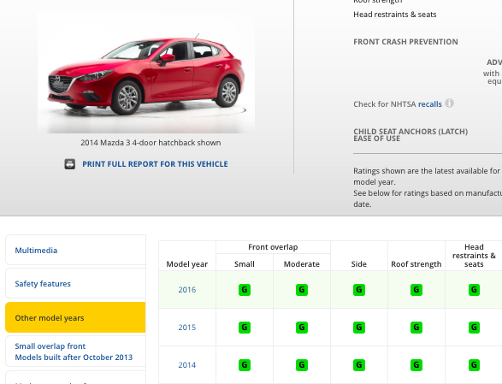The image size is (502, 384).
Task: Select the Other model years tab
Action: [75, 317]
